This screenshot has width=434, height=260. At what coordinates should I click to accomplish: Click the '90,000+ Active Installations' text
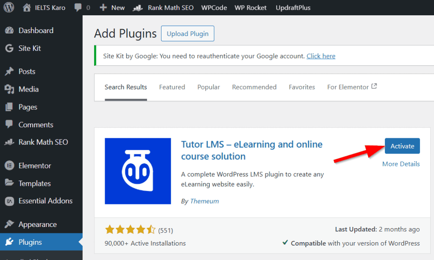pos(145,243)
